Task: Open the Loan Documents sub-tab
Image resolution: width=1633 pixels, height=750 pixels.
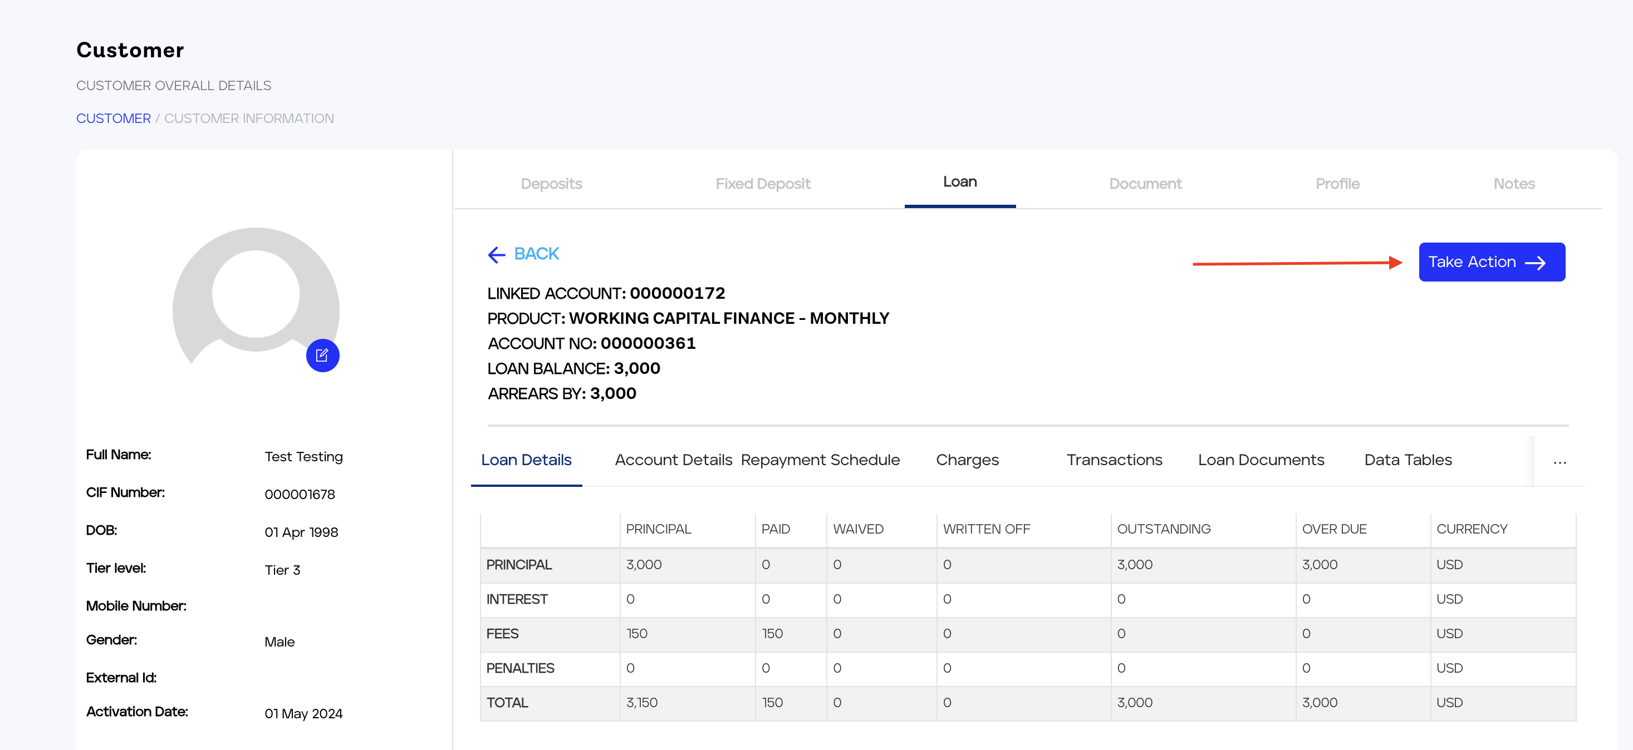Action: (x=1261, y=460)
